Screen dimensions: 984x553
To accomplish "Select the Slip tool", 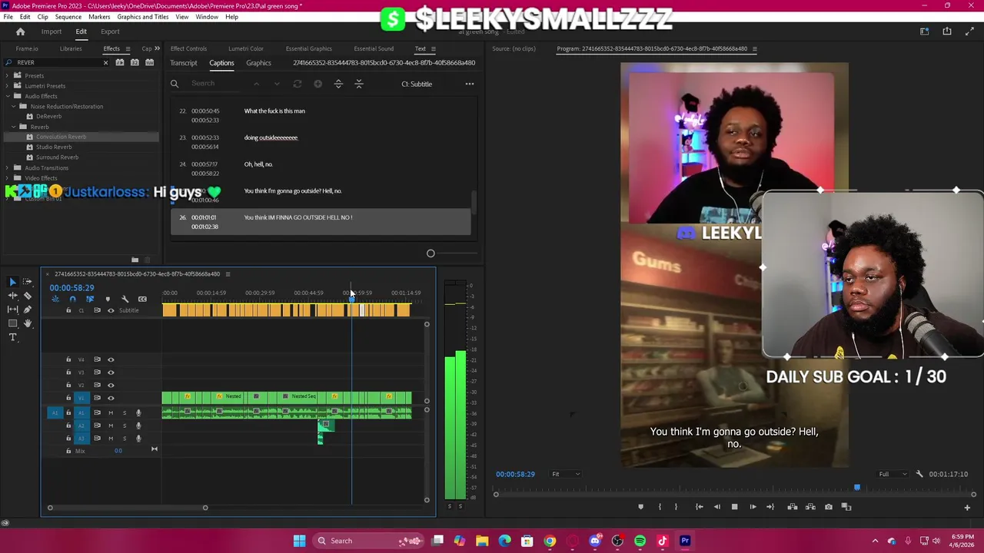I will pyautogui.click(x=12, y=310).
